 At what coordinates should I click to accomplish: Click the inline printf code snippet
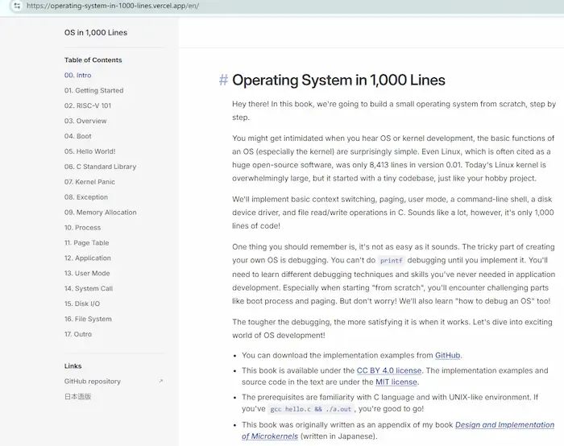coord(391,261)
